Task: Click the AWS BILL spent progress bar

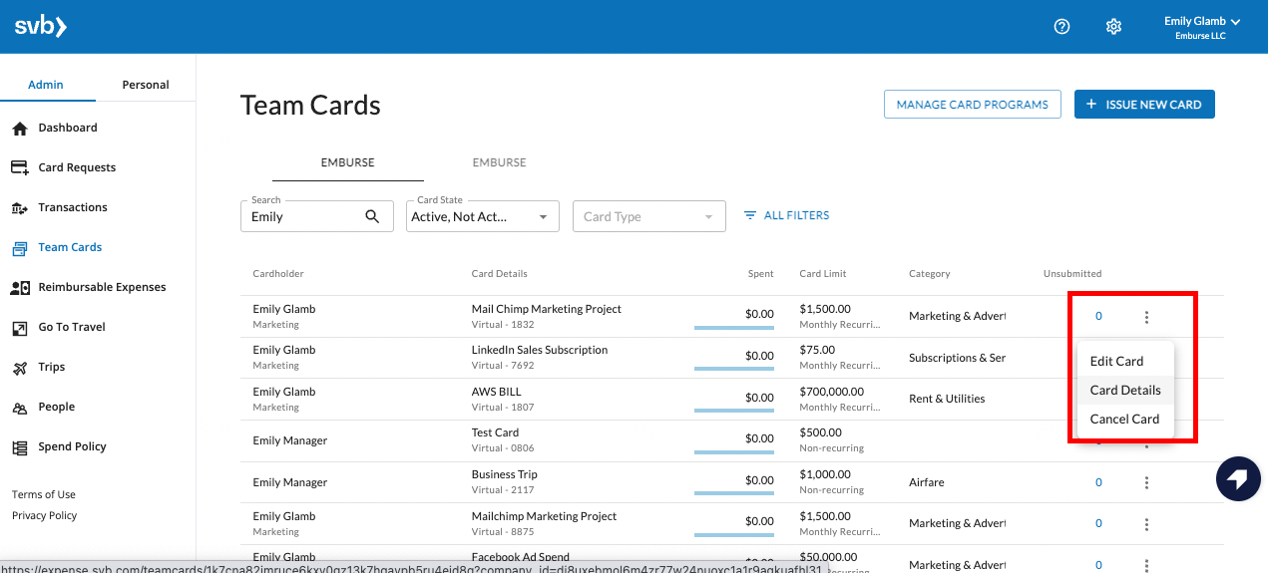Action: (734, 410)
